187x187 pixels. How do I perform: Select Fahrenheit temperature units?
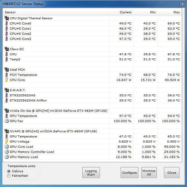tap(9, 176)
